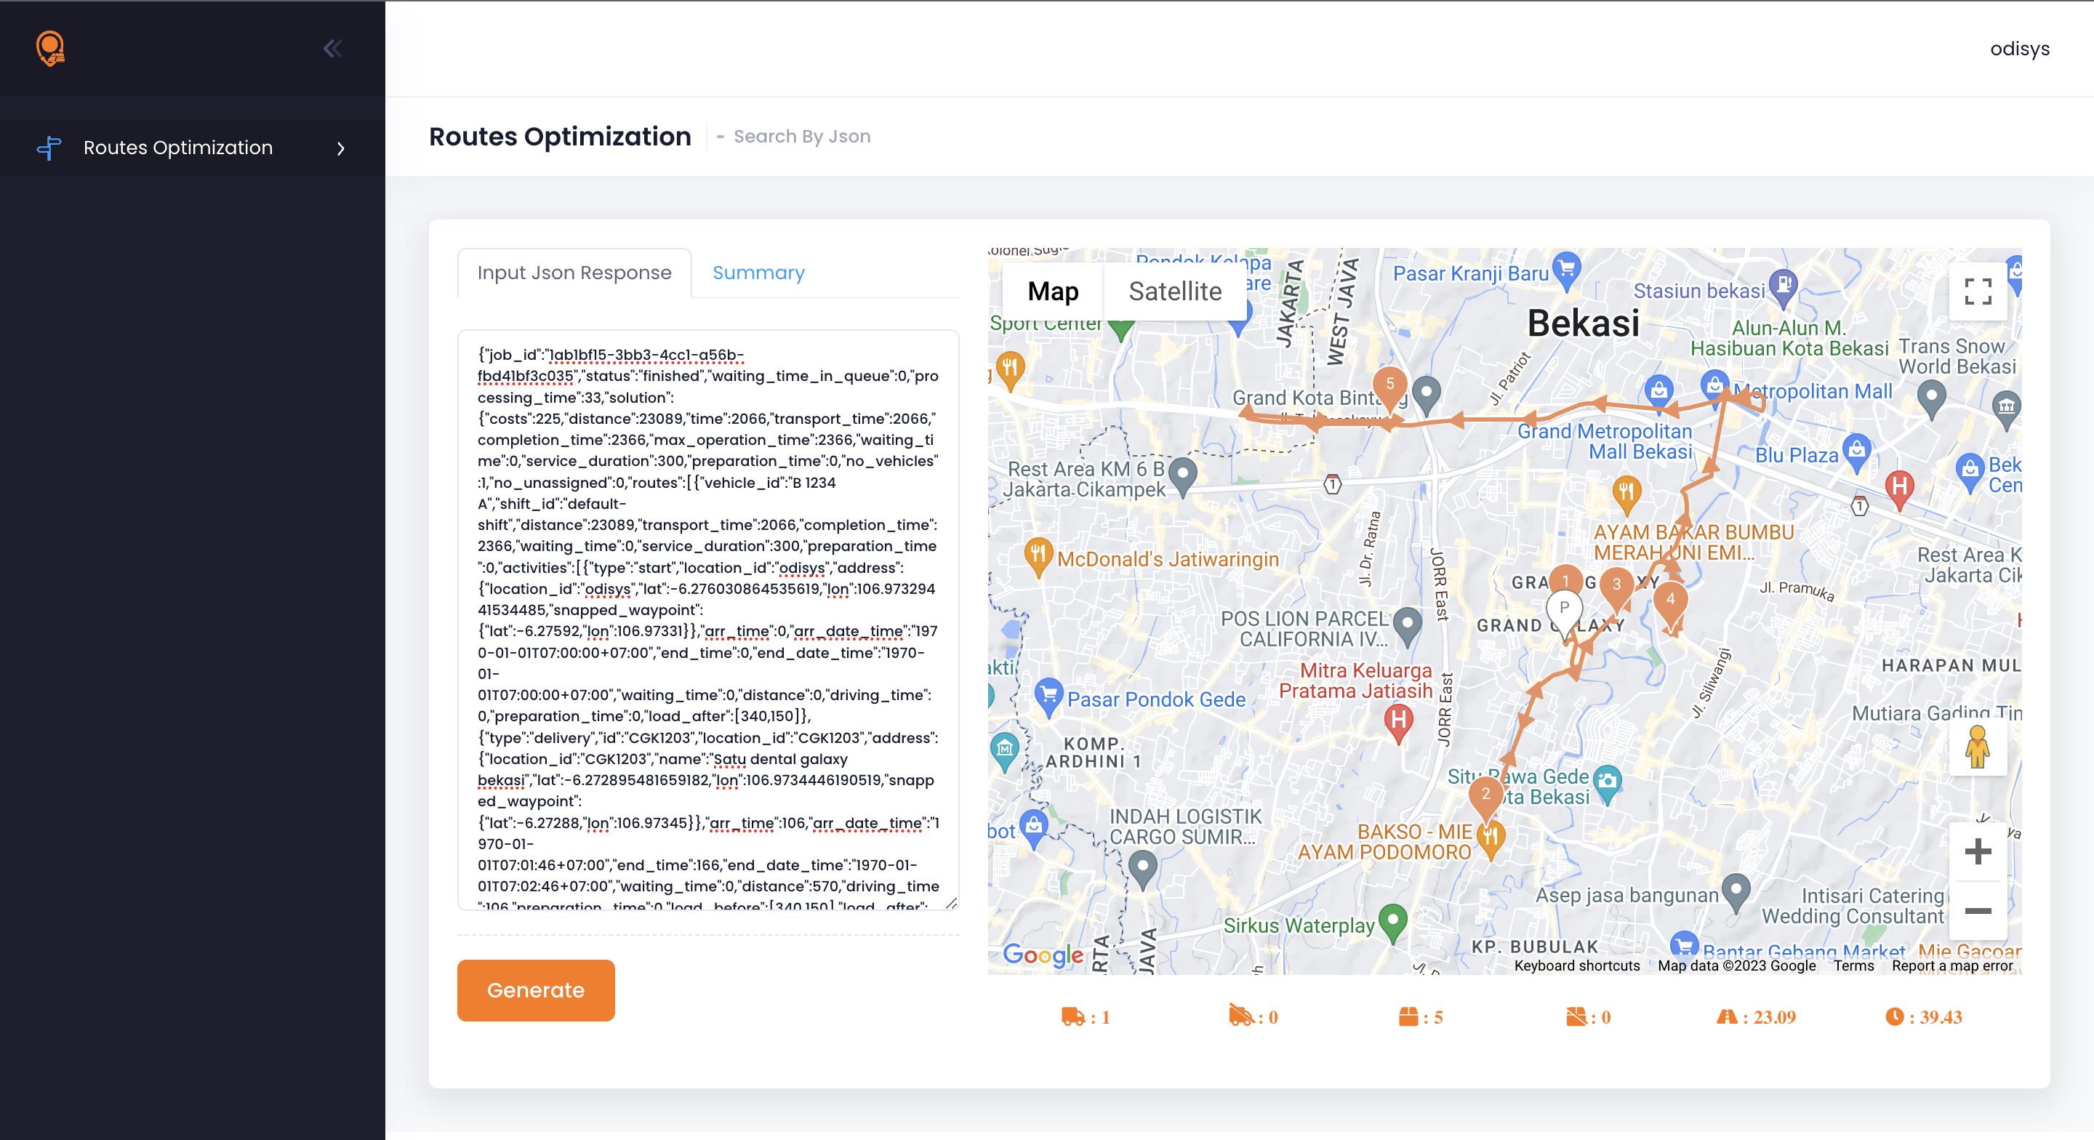
Task: Switch map to Satellite view
Action: [x=1175, y=291]
